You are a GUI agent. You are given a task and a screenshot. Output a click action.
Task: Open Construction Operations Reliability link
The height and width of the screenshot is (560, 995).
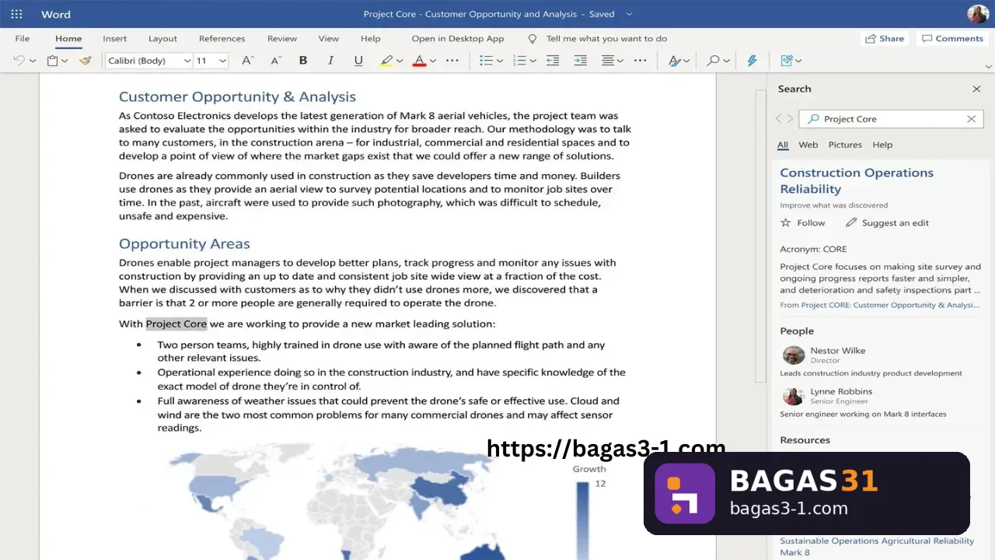pyautogui.click(x=857, y=180)
